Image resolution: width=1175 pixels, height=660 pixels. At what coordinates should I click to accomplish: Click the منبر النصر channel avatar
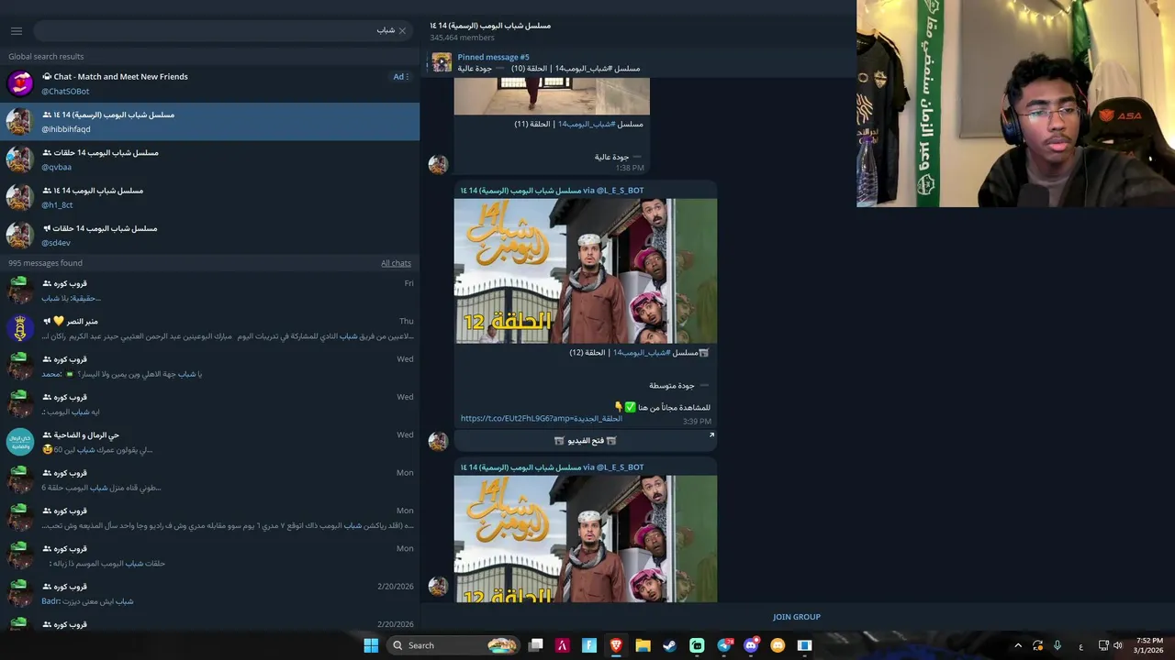point(20,328)
